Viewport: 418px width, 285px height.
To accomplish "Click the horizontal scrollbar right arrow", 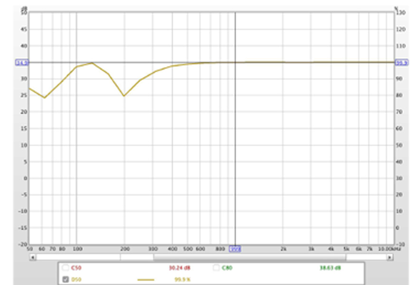I will click(389, 257).
